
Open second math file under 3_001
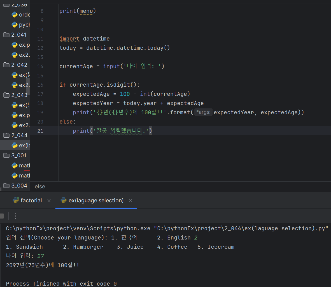[x=21, y=175]
